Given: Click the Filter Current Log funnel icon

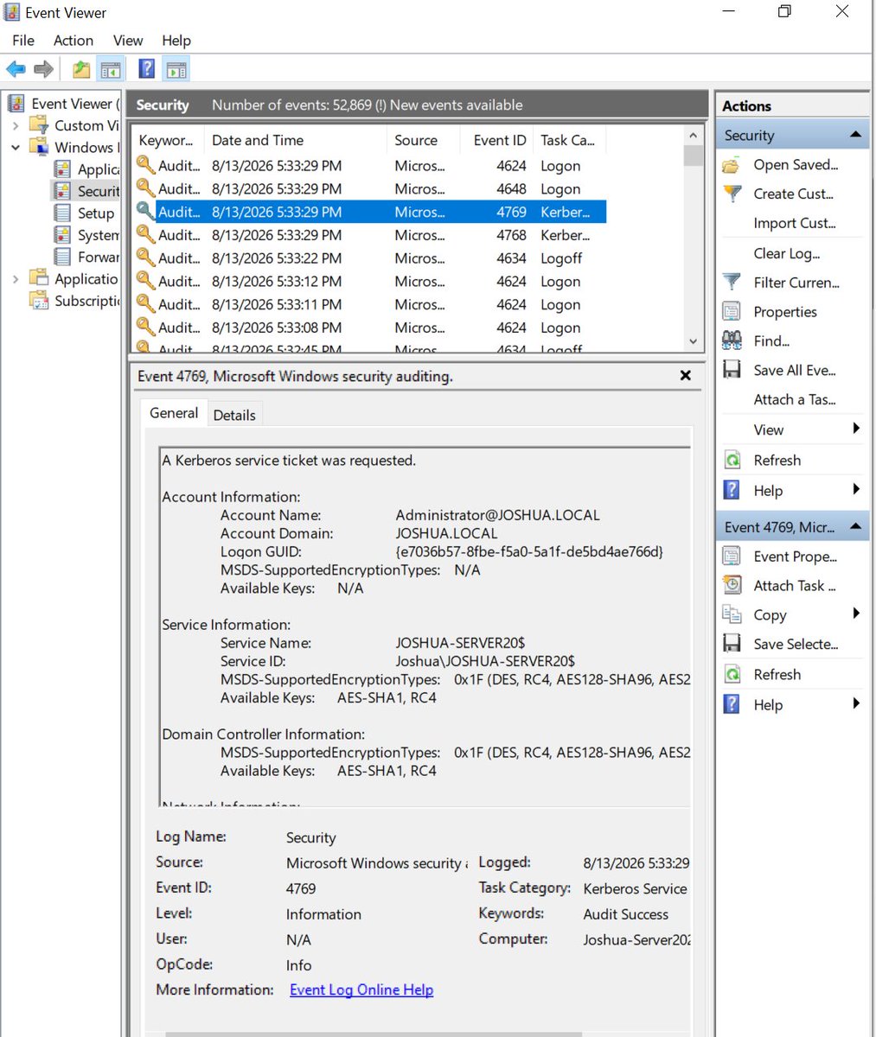Looking at the screenshot, I should click(x=732, y=283).
